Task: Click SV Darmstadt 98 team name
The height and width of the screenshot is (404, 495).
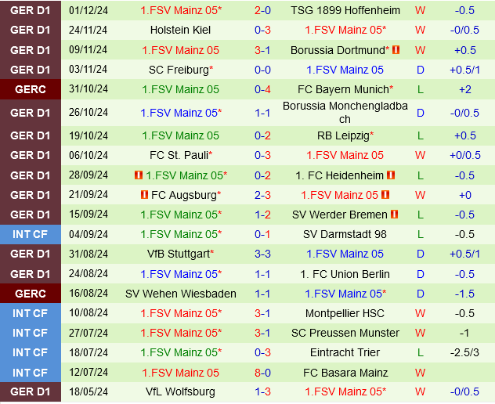Action: (x=345, y=234)
